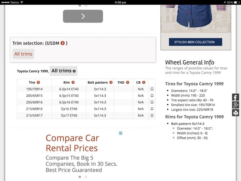
Task: Share page via Facebook icon
Action: [x=235, y=97]
